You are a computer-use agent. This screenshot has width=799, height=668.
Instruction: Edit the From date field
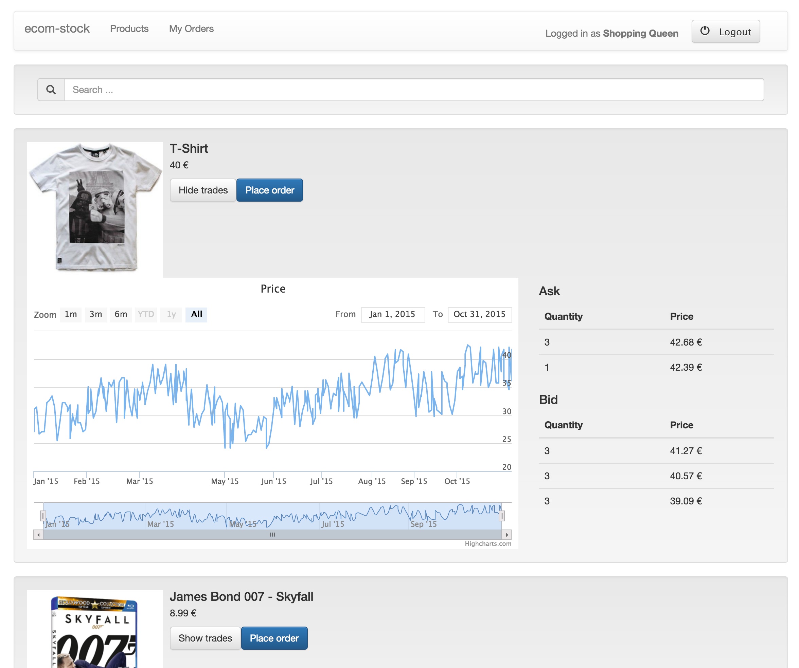tap(393, 314)
